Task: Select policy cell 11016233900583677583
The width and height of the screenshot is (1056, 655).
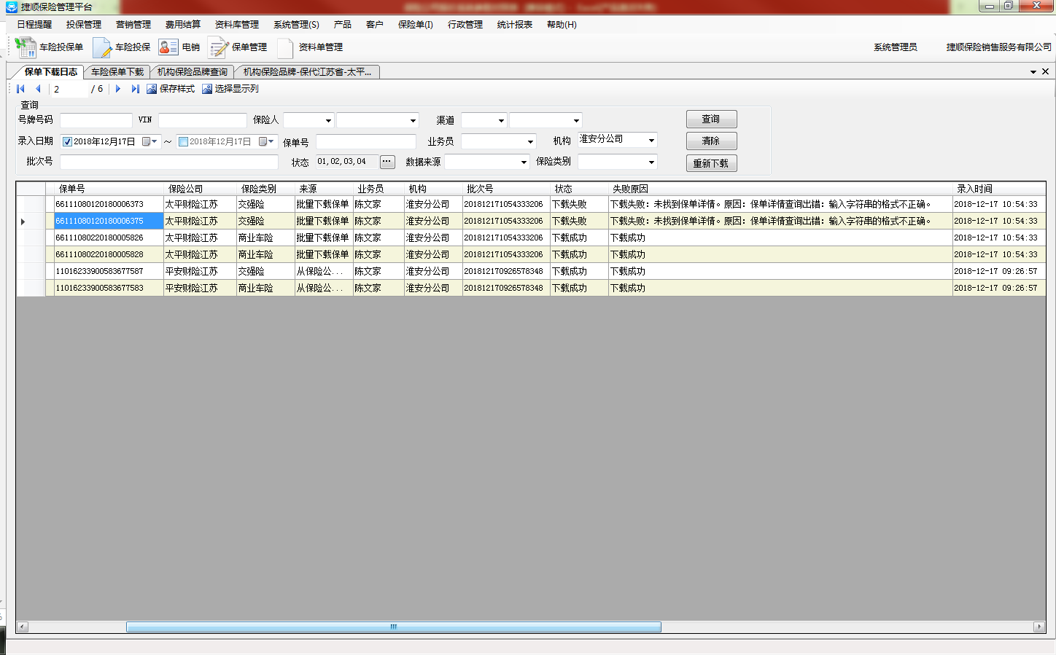Action: pyautogui.click(x=109, y=289)
